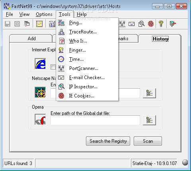
Task: Click the stacked windows toolbar icon
Action: click(27, 24)
